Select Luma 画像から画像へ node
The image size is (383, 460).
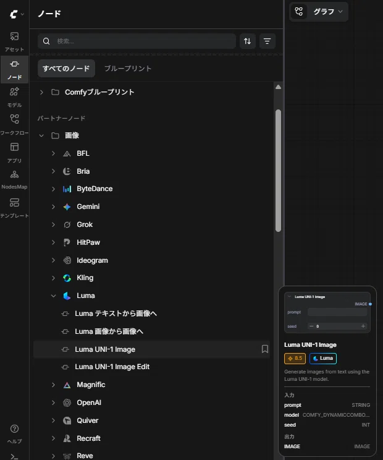pyautogui.click(x=151, y=331)
